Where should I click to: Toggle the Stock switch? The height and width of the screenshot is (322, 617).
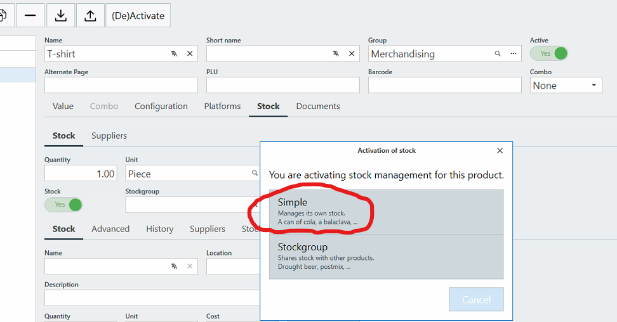pos(63,205)
